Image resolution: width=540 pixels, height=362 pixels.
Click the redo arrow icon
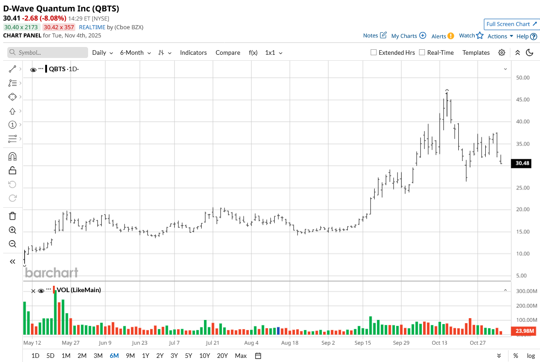[x=12, y=198]
